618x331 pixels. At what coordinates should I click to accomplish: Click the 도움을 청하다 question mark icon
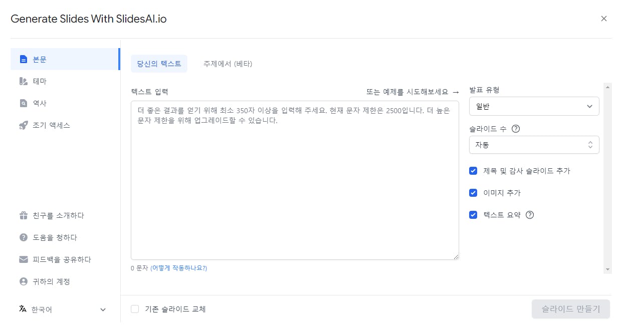tap(23, 237)
